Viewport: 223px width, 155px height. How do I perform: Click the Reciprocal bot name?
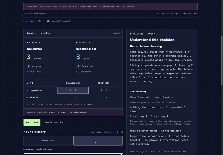[x=86, y=49]
